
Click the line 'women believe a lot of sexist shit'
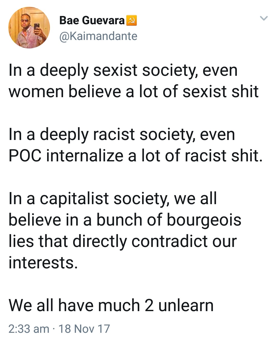tap(133, 92)
